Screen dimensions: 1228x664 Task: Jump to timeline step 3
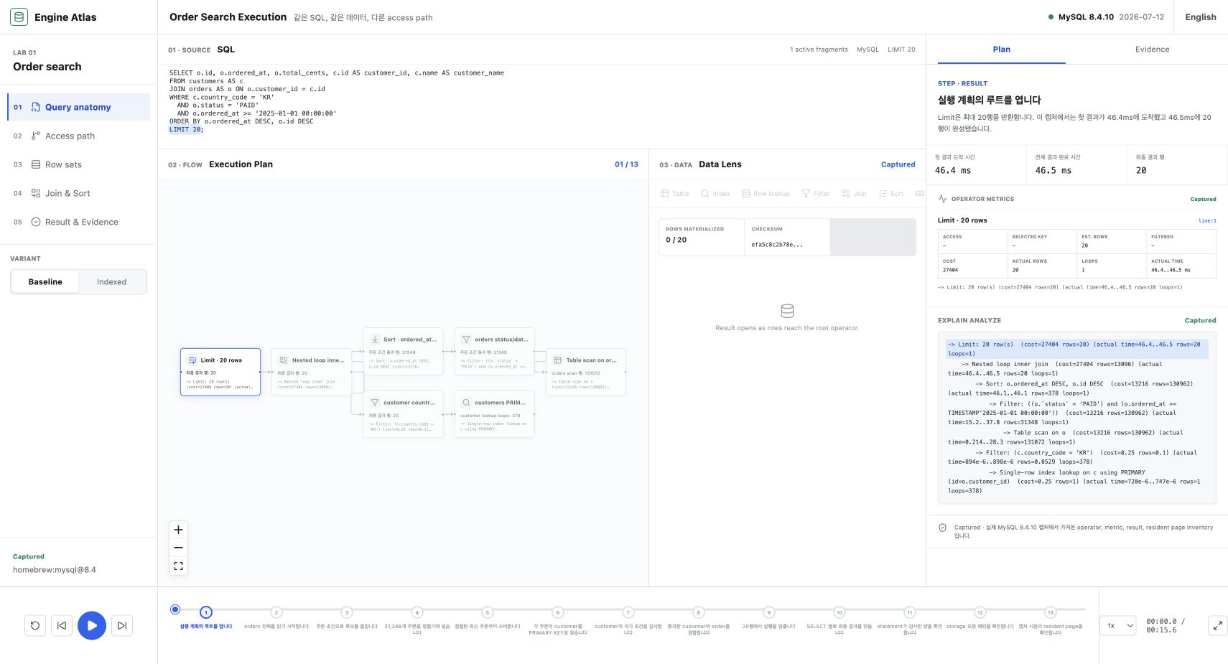[347, 612]
